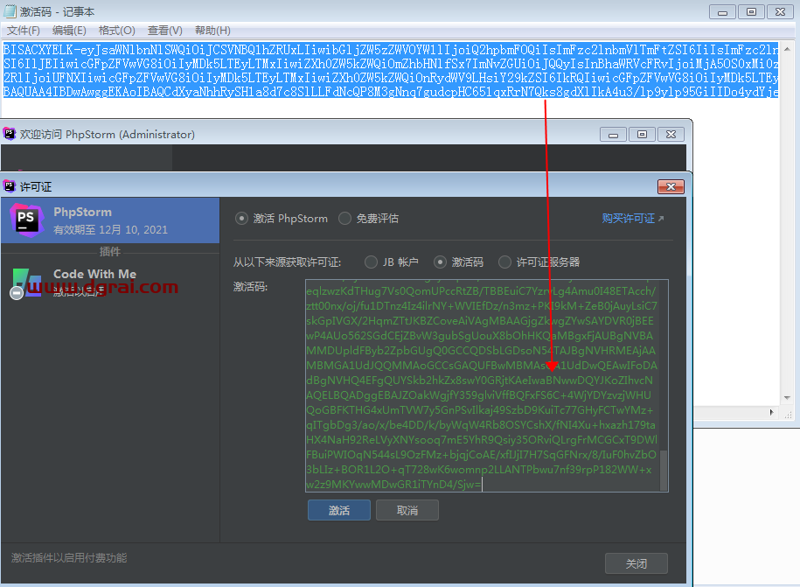Viewport: 800px width, 587px height.
Task: Click the PhpStorm PS logo in sidebar
Action: coord(25,220)
